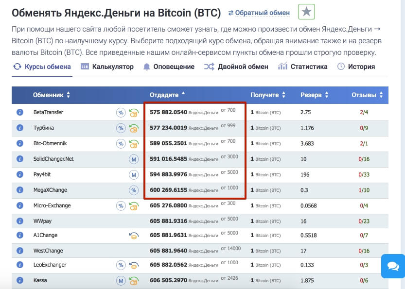The image size is (405, 289).
Task: Open reviews 0/16 for SolidChanger.Net
Action: pos(364,159)
